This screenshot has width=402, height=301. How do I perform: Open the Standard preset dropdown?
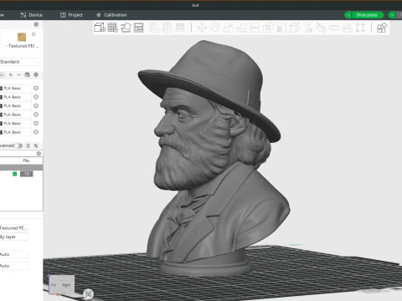coord(18,62)
